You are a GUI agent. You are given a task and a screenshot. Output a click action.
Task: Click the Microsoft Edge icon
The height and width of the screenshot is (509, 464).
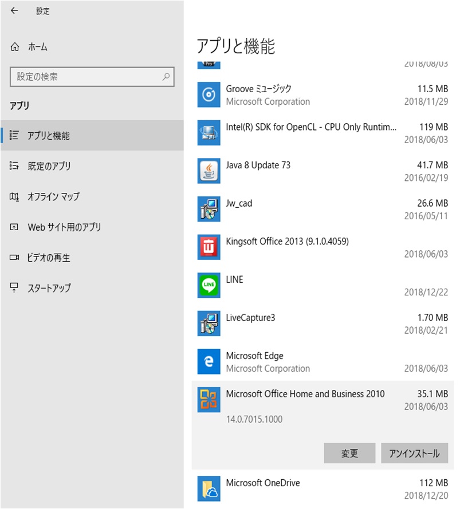pyautogui.click(x=209, y=361)
